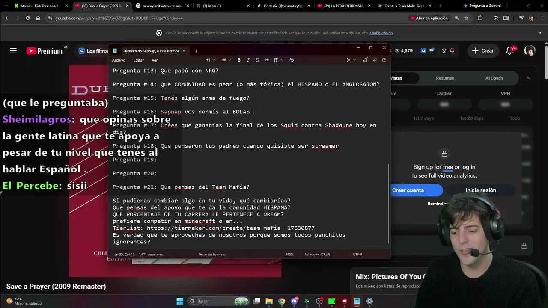Open Windows Settings from taskbar
The width and height of the screenshot is (548, 308).
point(369,301)
